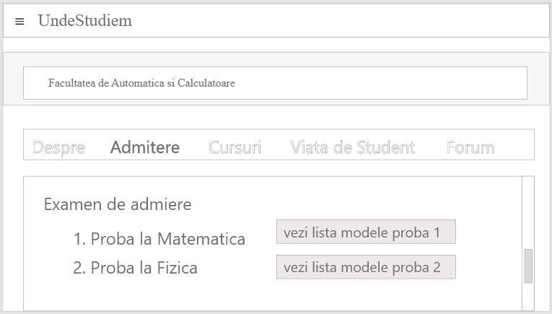This screenshot has height=314, width=552.
Task: Show the Forum tab
Action: 470,148
